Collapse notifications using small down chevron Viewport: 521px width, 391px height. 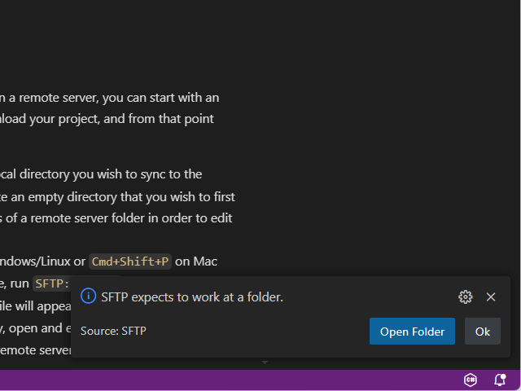tap(265, 362)
